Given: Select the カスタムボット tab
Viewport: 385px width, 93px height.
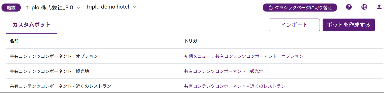Looking at the screenshot, I should tap(31, 25).
